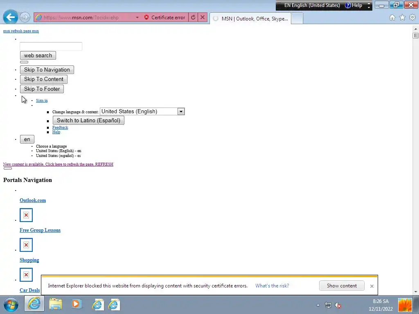Viewport: 419px width, 314px height.
Task: Open the Outlook.com link
Action: [x=33, y=200]
